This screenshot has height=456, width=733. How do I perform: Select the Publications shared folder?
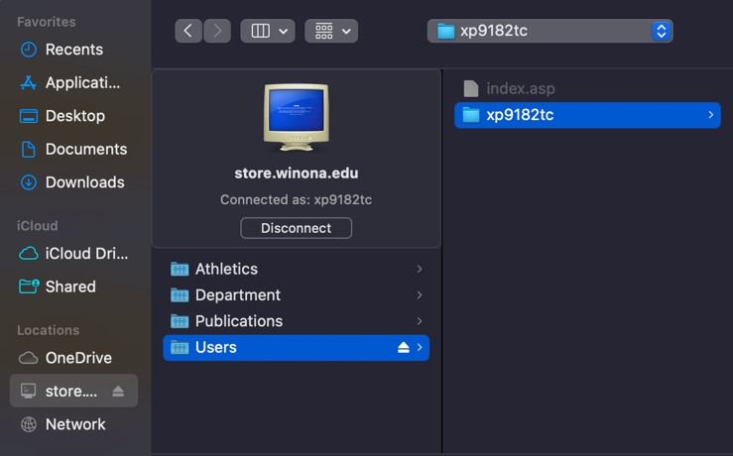238,321
